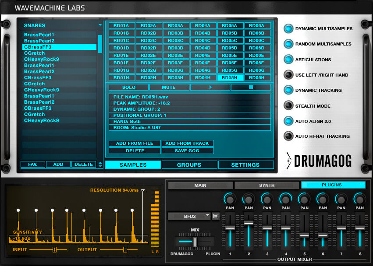373x266 pixels.
Task: Play the selected sample RD05H.wav
Action: coord(210,87)
